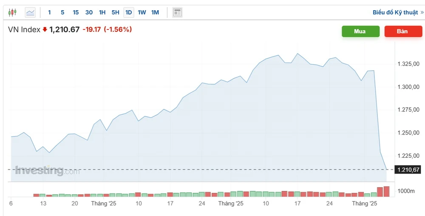Select the 1M monthly timeframe
The width and height of the screenshot is (425, 216).
[x=155, y=12]
